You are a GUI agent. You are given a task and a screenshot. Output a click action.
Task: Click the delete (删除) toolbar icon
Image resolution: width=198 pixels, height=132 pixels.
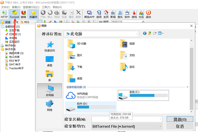[78, 14]
